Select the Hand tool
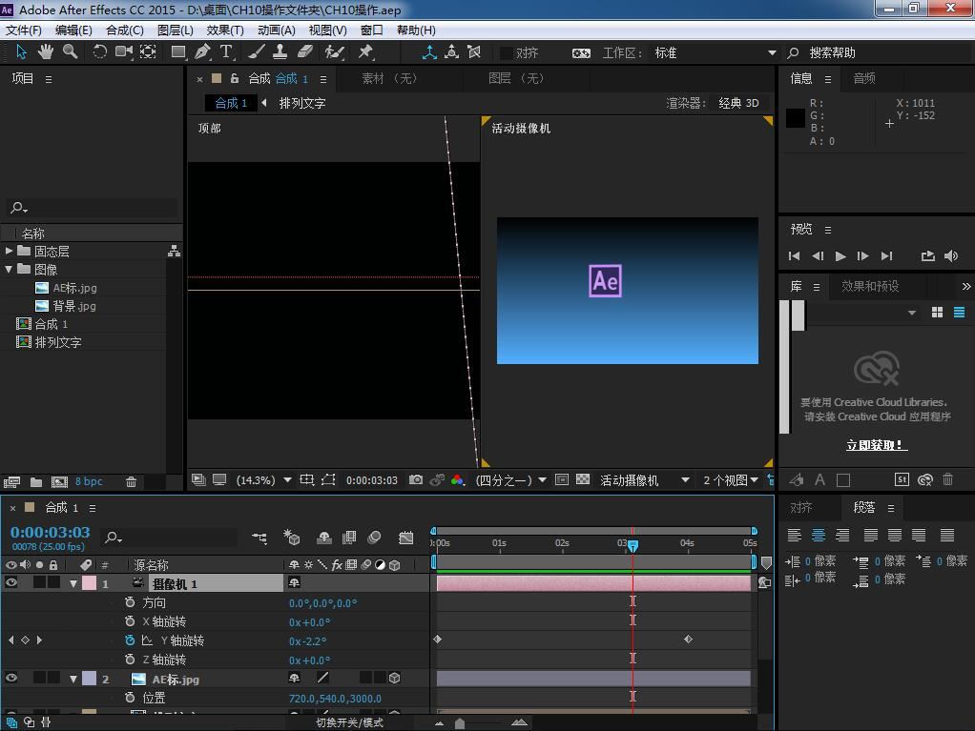975x731 pixels. click(46, 52)
